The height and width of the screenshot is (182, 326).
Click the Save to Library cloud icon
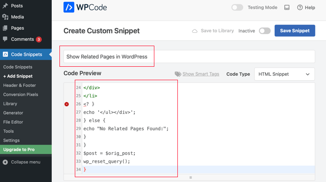[195, 31]
